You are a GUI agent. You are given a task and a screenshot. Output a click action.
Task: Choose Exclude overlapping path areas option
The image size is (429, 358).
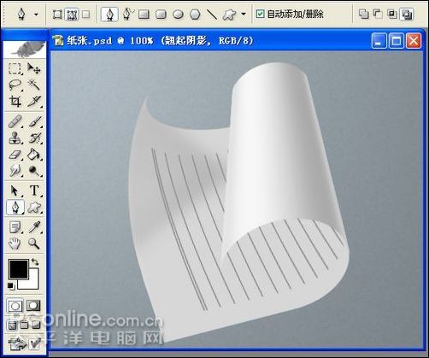coord(407,15)
